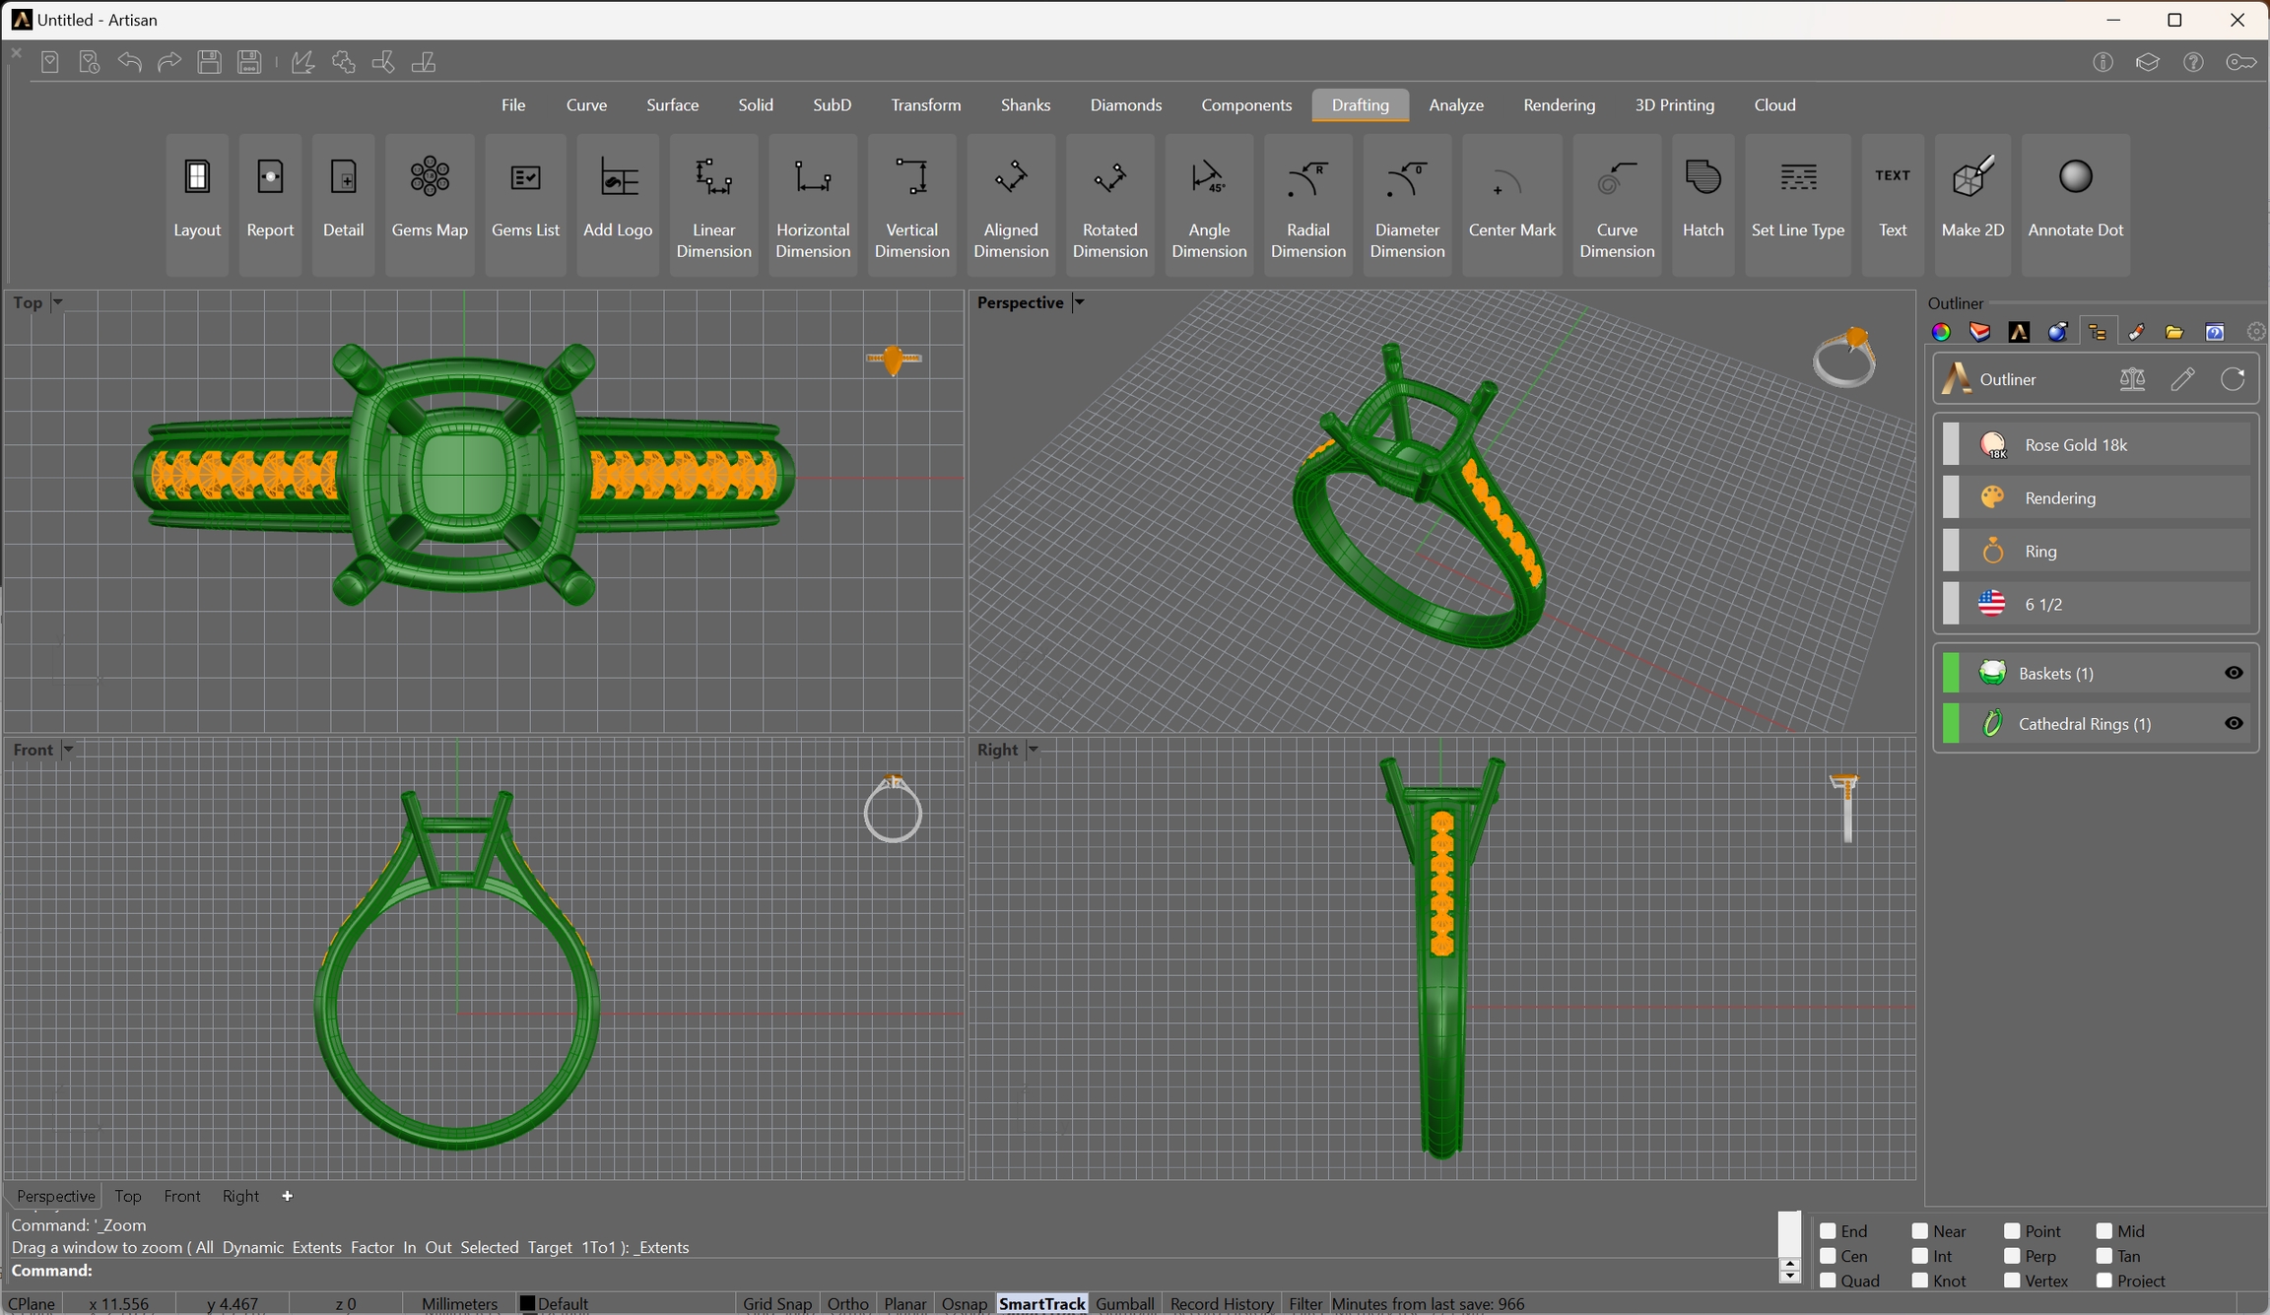This screenshot has height=1315, width=2270.
Task: Click the Default layer color swatch
Action: (x=527, y=1303)
